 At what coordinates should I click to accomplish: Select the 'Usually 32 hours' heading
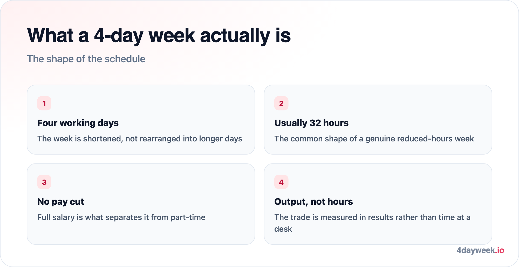pos(311,123)
